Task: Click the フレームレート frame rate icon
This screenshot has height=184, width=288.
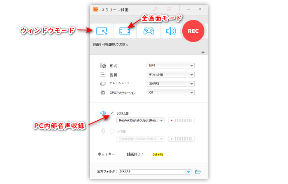Action: (103, 83)
